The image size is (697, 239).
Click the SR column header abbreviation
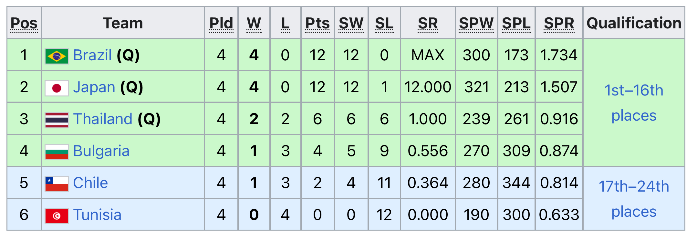(428, 24)
